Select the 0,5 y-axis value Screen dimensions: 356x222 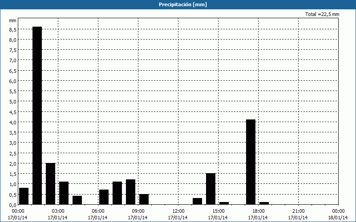(12, 194)
